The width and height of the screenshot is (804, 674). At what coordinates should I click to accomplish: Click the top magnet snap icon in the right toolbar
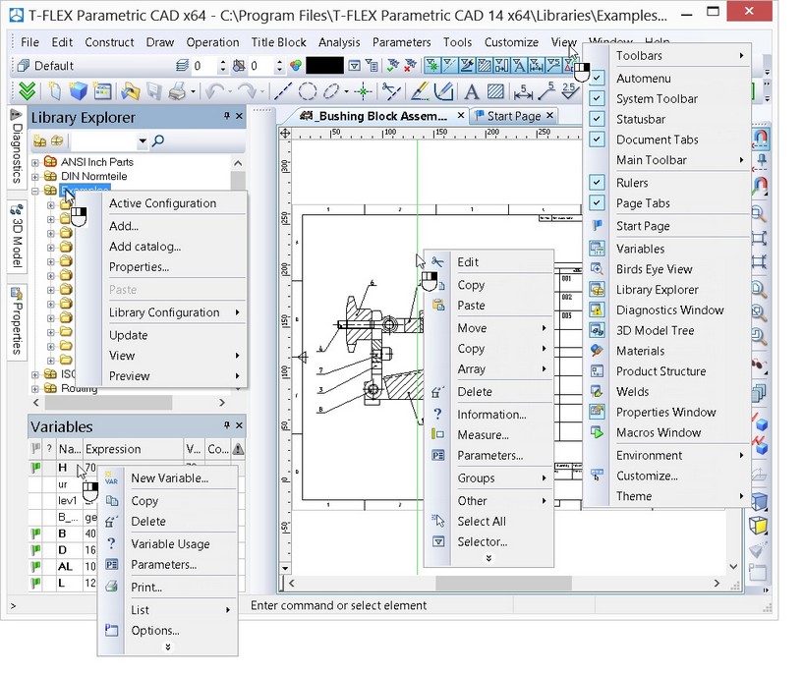tap(760, 138)
